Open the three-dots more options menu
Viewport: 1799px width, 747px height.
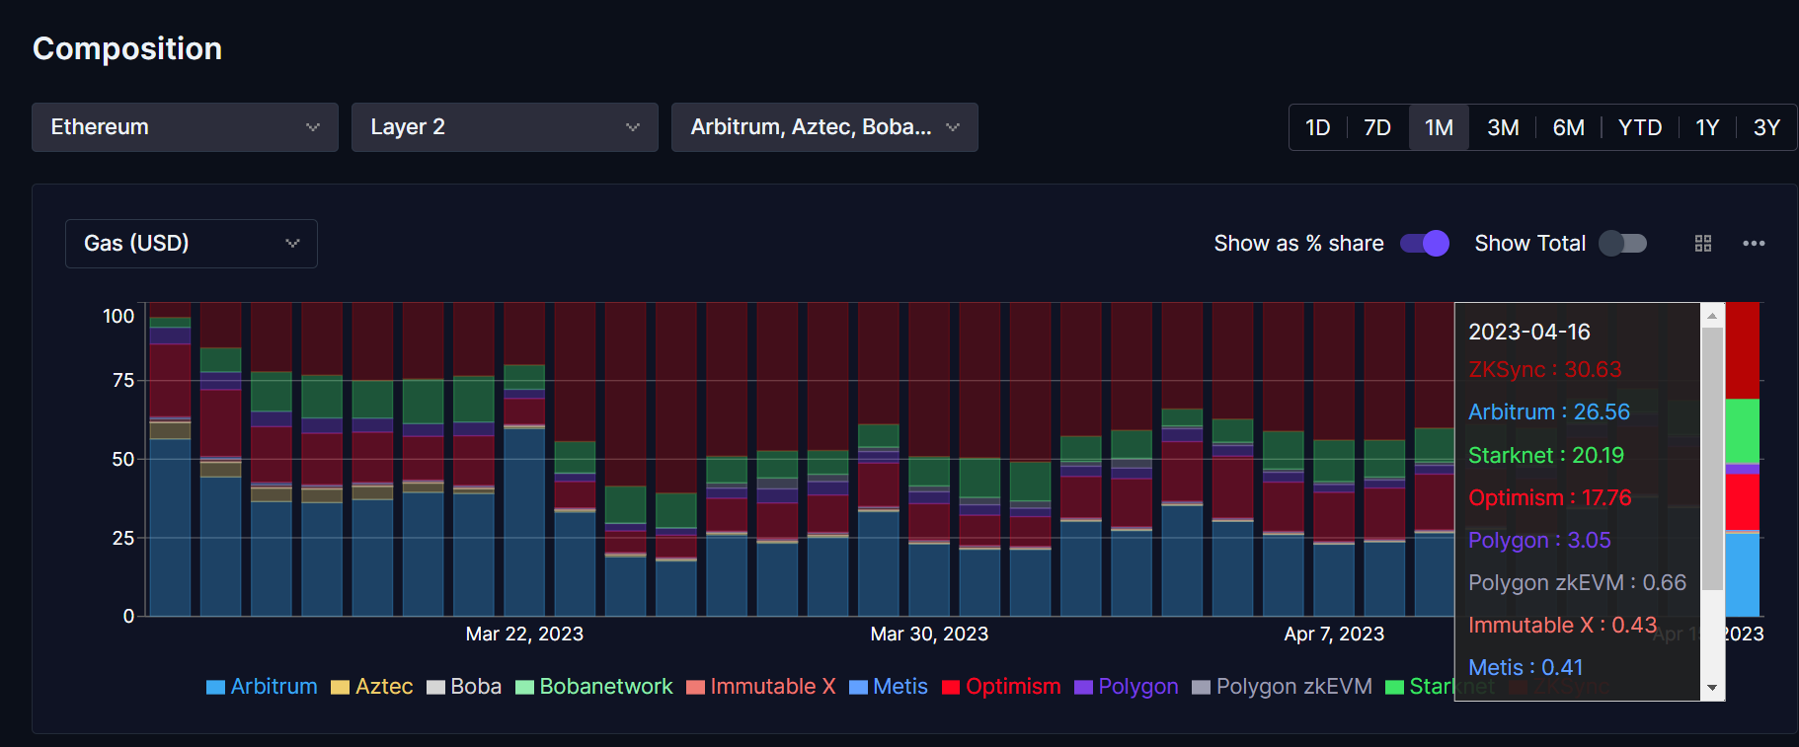point(1754,244)
